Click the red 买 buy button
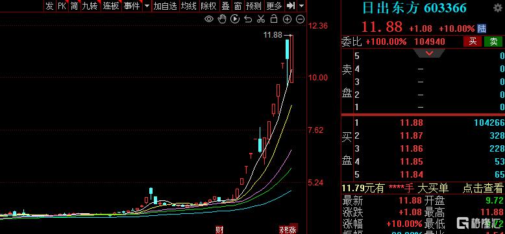The width and height of the screenshot is (505, 234). click(473, 41)
